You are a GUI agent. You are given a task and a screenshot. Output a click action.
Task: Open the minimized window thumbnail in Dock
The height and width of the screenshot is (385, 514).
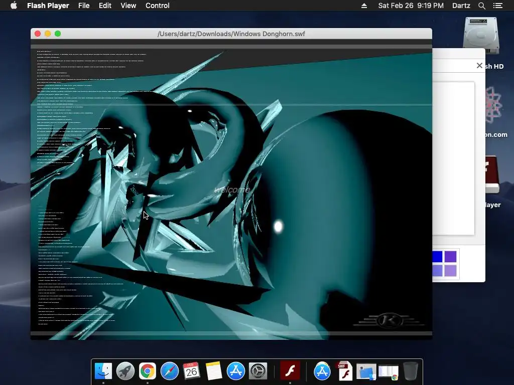coord(388,372)
